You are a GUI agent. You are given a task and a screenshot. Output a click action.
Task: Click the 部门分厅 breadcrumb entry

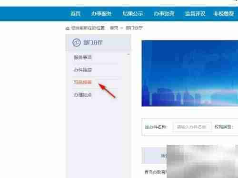134,28
